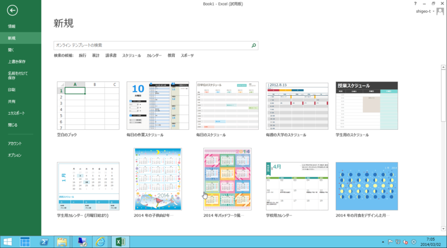The height and width of the screenshot is (248, 447).
Task: Search suggested term スポーツ
Action: [187, 55]
